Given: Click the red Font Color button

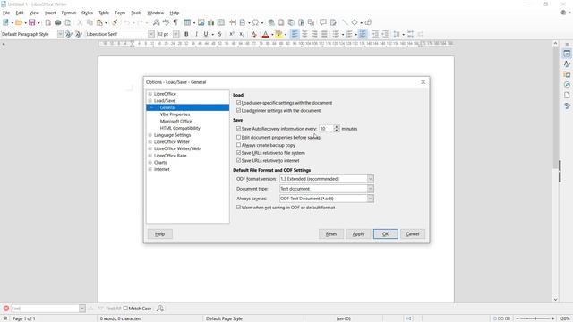Looking at the screenshot, I should (x=266, y=34).
